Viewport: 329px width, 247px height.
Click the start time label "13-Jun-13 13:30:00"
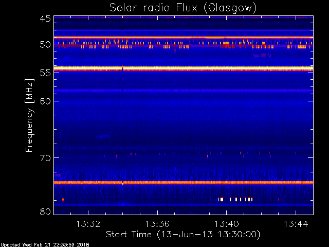(x=209, y=234)
